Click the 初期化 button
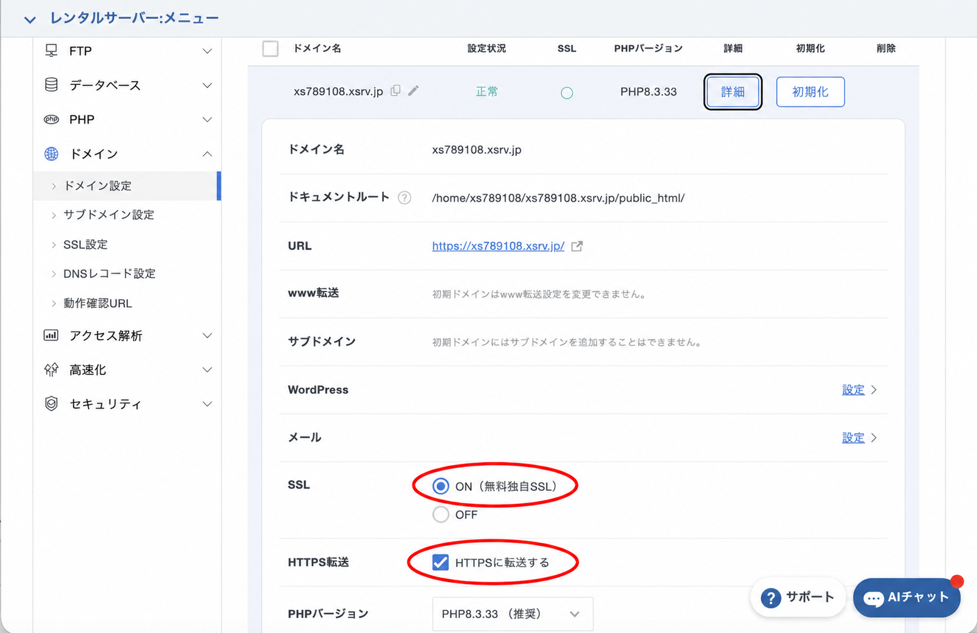This screenshot has width=977, height=633. [810, 92]
